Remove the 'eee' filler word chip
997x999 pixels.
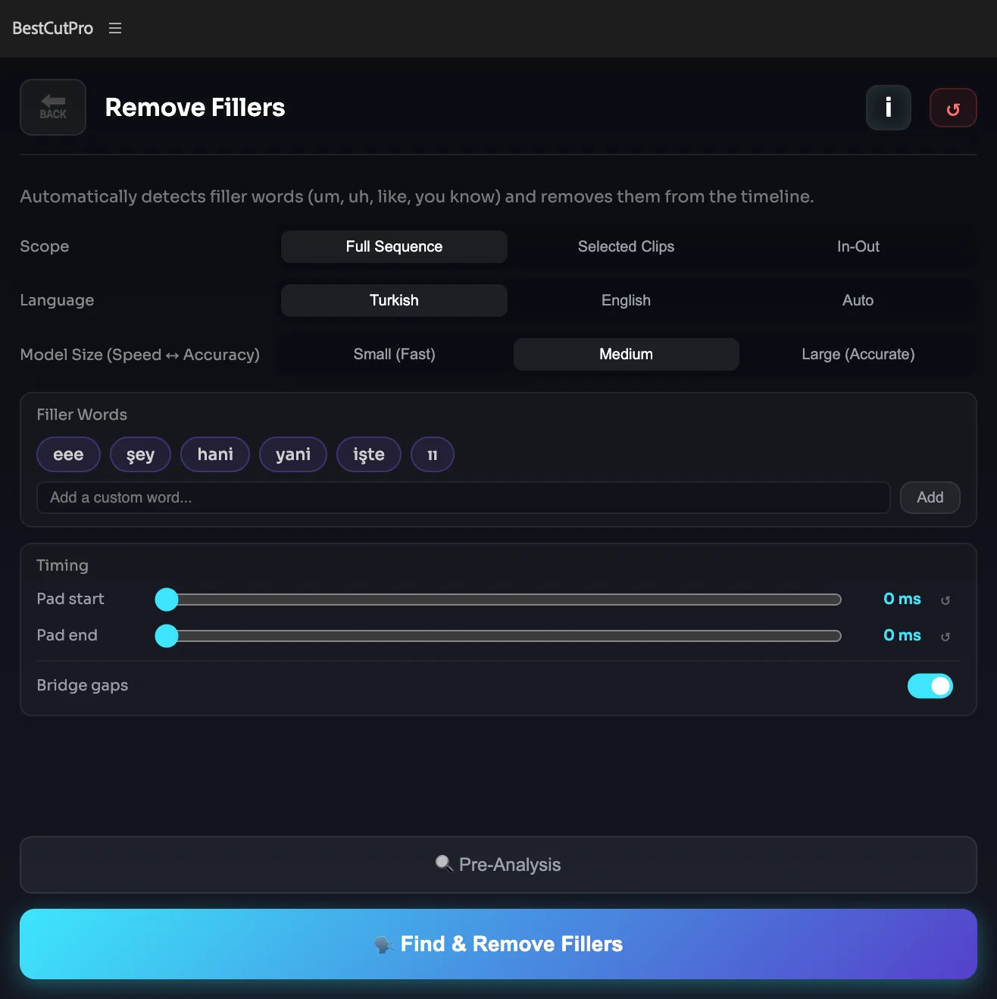68,454
